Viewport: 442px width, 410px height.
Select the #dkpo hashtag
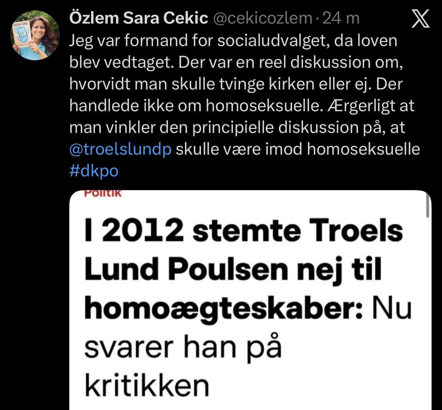(x=94, y=171)
